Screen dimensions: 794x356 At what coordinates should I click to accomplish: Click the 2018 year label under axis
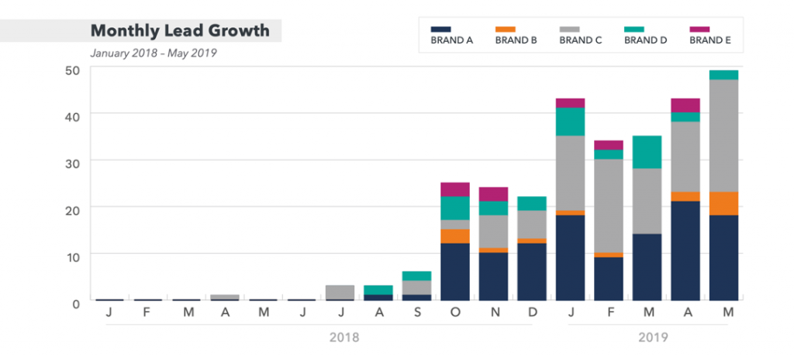[344, 338]
